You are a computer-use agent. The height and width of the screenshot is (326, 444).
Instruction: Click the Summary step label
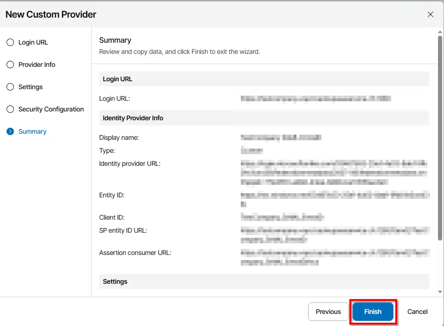(32, 131)
